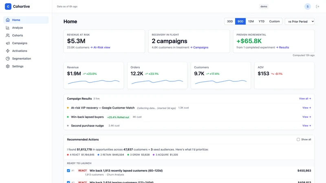Select the 90D time range
This screenshot has height=183, width=326.
pyautogui.click(x=240, y=22)
